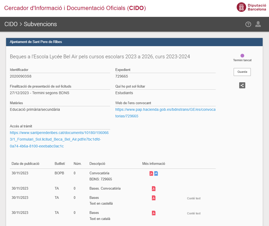Click the Diputació Barcelona logo
This screenshot has height=226, width=269.
(x=251, y=7)
